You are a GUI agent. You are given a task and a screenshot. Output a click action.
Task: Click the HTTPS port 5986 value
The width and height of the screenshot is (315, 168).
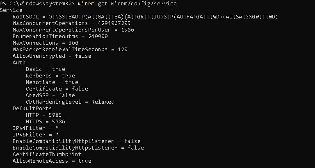click(59, 121)
